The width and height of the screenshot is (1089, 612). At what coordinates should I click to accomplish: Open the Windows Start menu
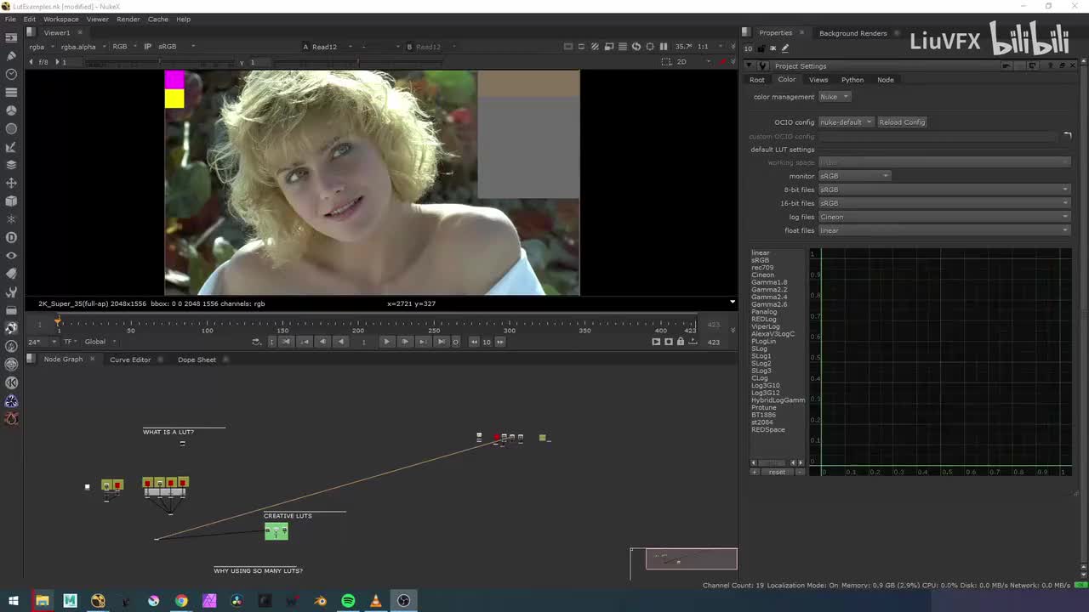pyautogui.click(x=14, y=601)
